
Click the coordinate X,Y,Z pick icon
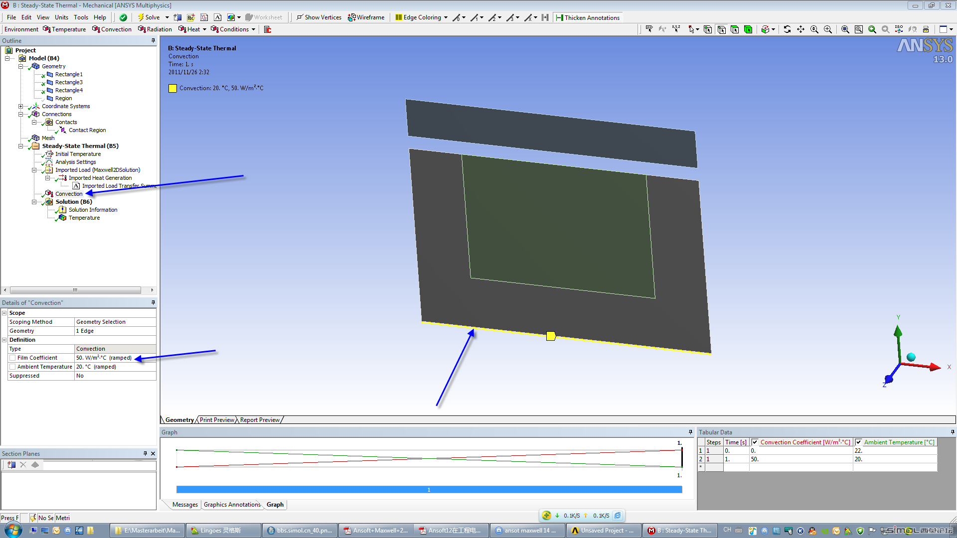coord(676,29)
